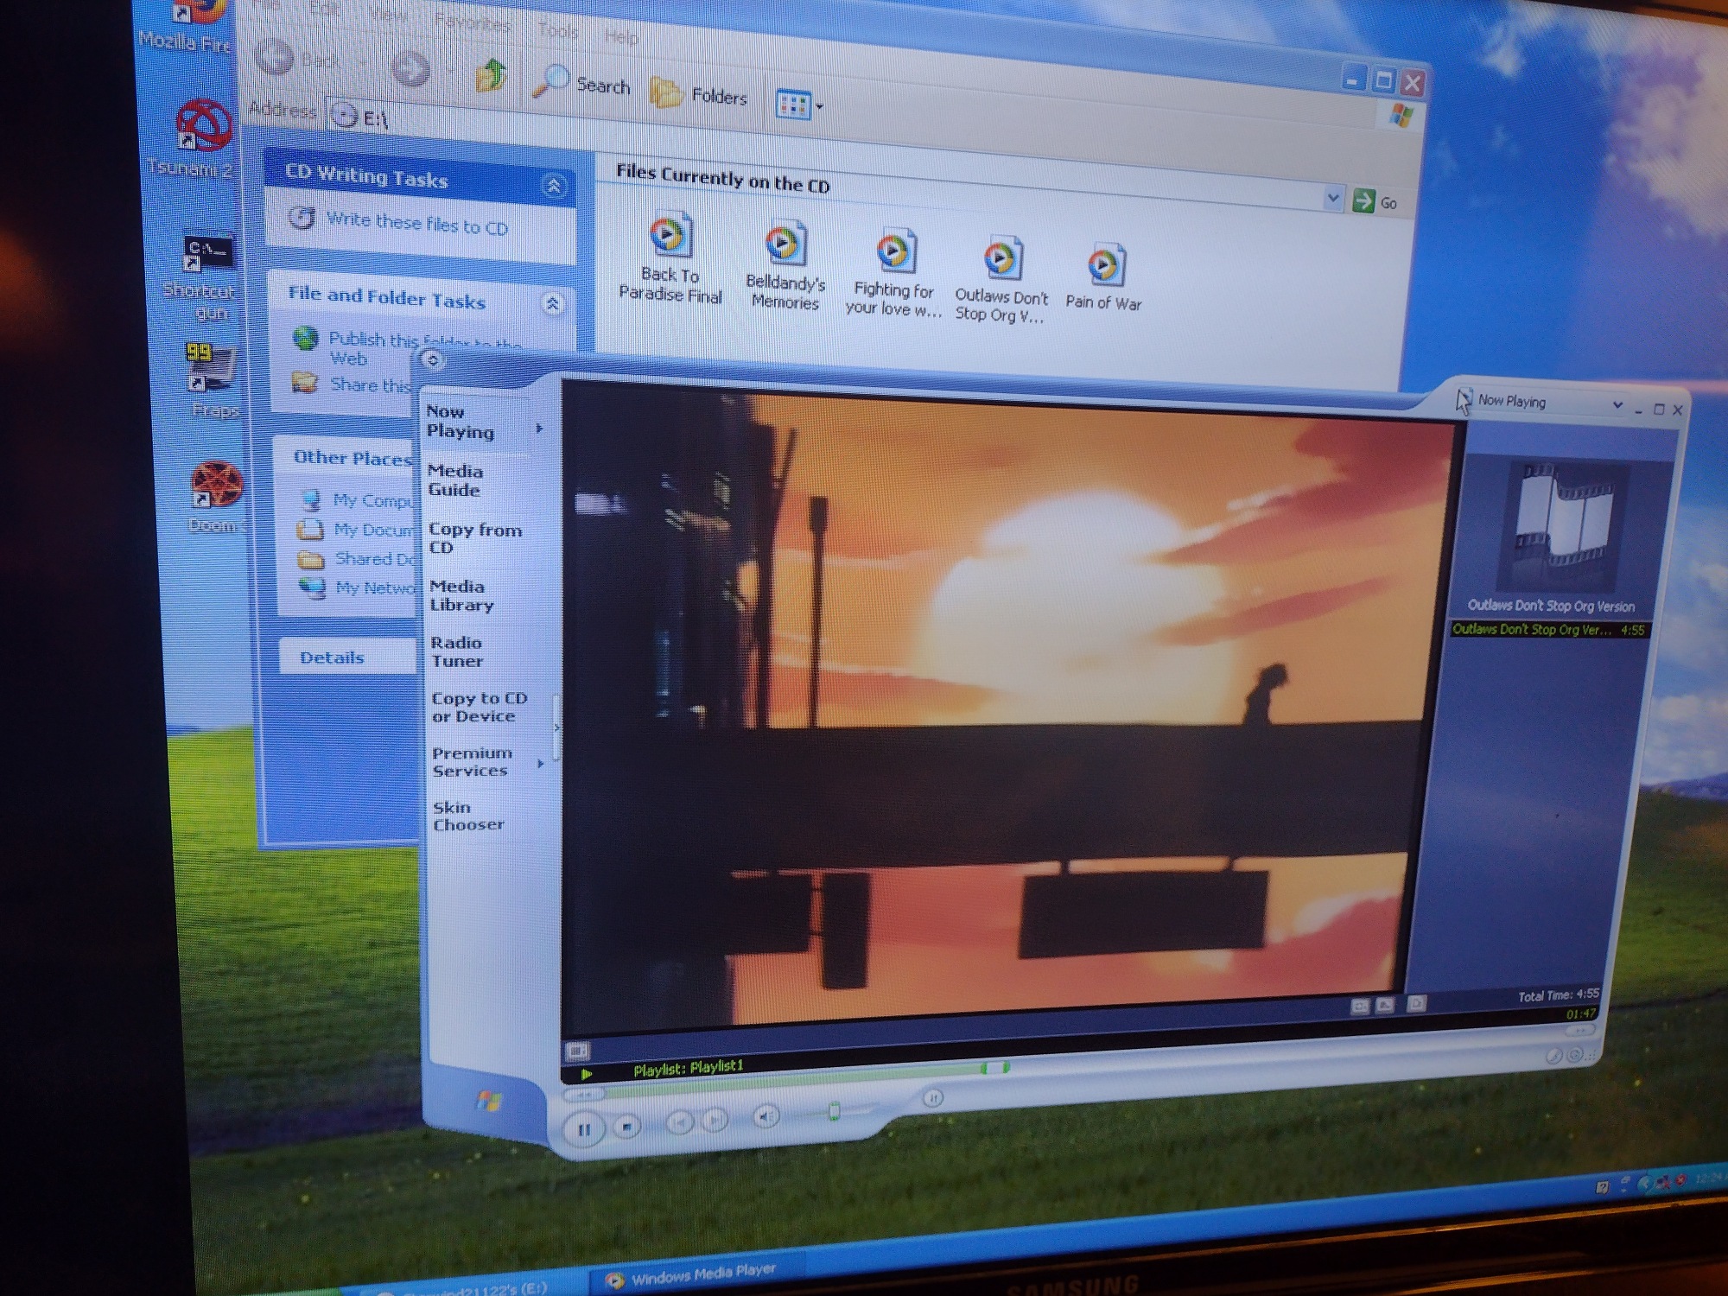Click the Up folder icon
The height and width of the screenshot is (1296, 1728).
pyautogui.click(x=492, y=76)
